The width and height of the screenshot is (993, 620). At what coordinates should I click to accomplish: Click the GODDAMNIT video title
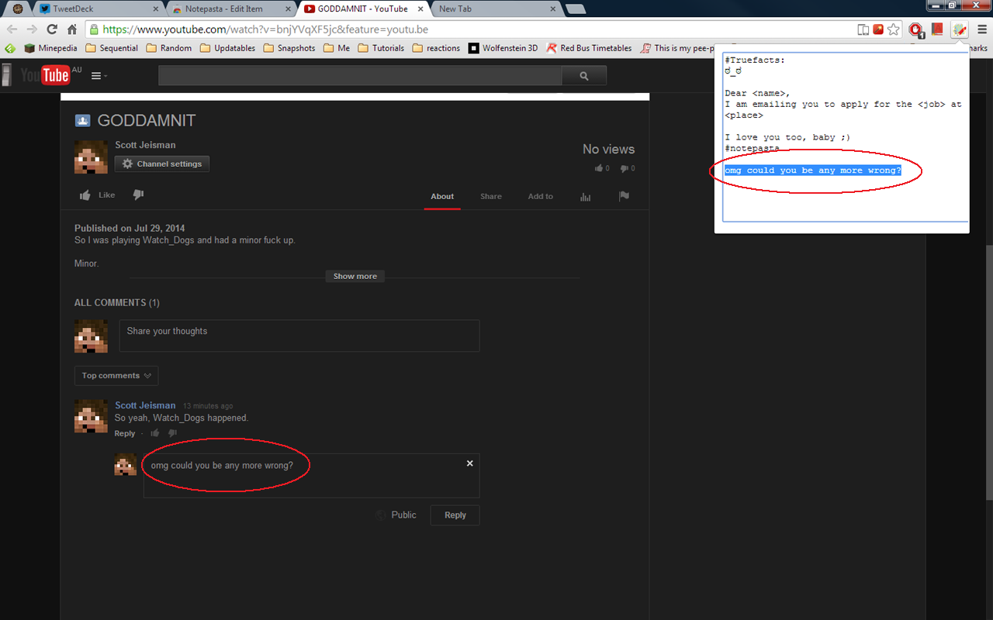147,121
